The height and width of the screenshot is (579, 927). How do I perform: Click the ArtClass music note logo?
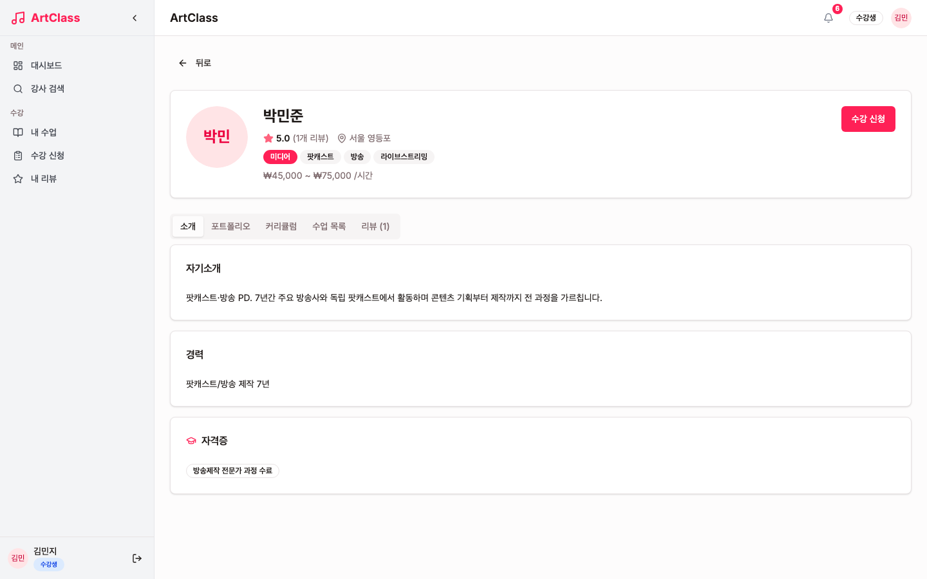point(18,18)
